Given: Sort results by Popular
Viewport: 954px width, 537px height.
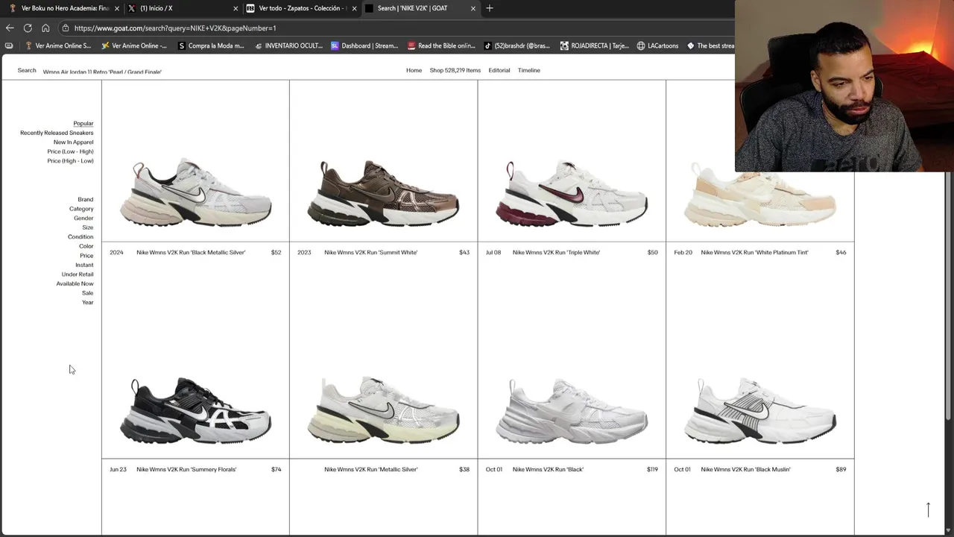Looking at the screenshot, I should (x=83, y=123).
